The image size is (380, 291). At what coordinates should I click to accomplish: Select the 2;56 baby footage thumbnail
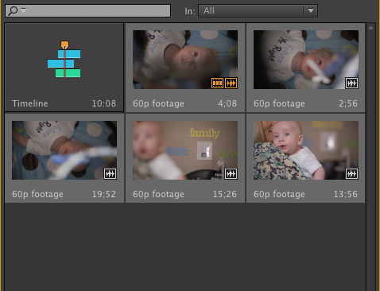(306, 60)
